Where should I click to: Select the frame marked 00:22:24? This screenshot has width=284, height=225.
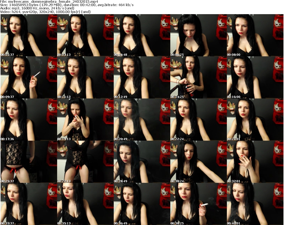(199, 120)
